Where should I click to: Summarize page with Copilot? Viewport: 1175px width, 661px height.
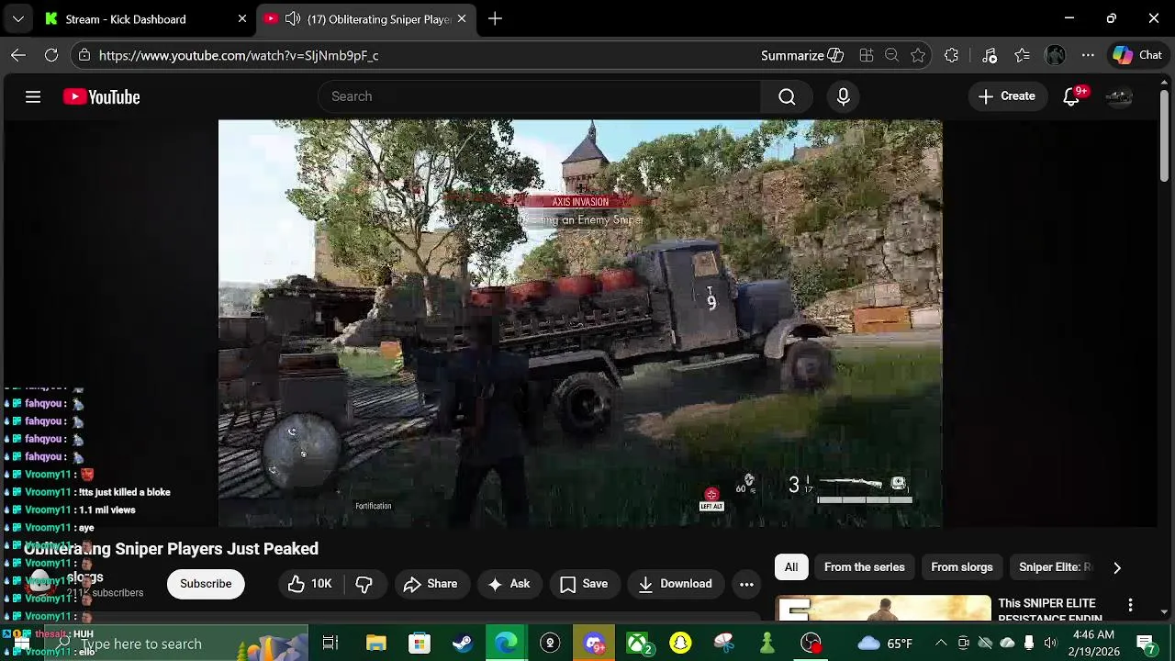click(801, 55)
